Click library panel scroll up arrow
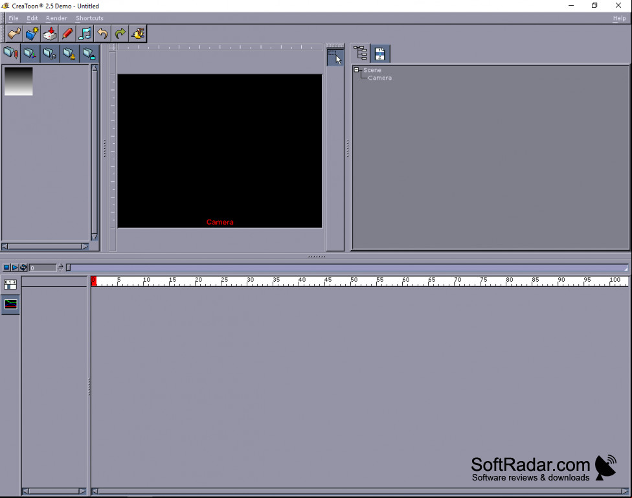 (x=95, y=68)
